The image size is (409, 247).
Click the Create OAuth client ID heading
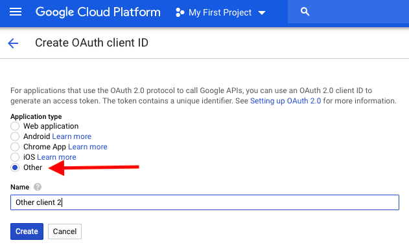92,43
